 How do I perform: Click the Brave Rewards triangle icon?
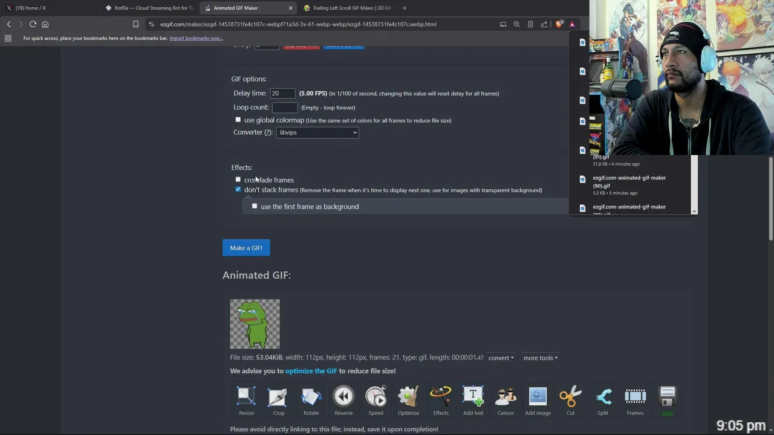click(571, 24)
